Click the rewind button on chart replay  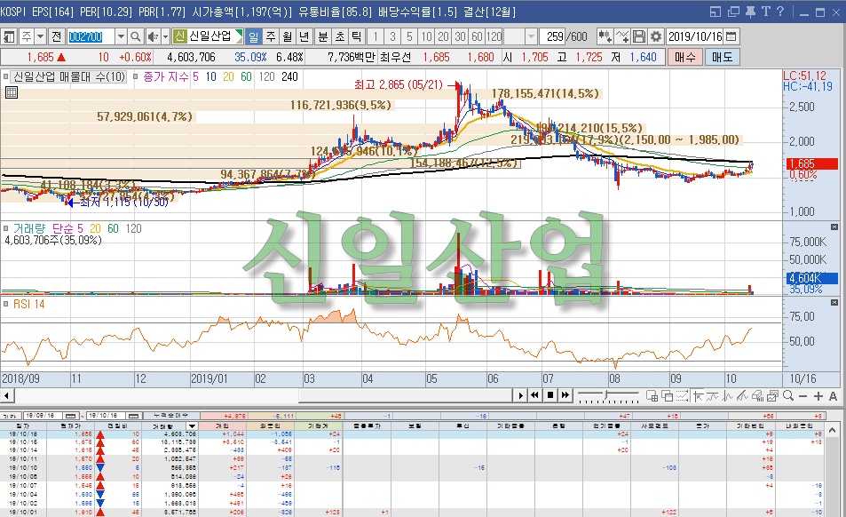point(534,395)
